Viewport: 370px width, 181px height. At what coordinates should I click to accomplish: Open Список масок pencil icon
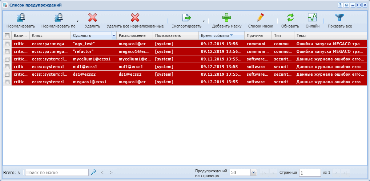tap(261, 18)
